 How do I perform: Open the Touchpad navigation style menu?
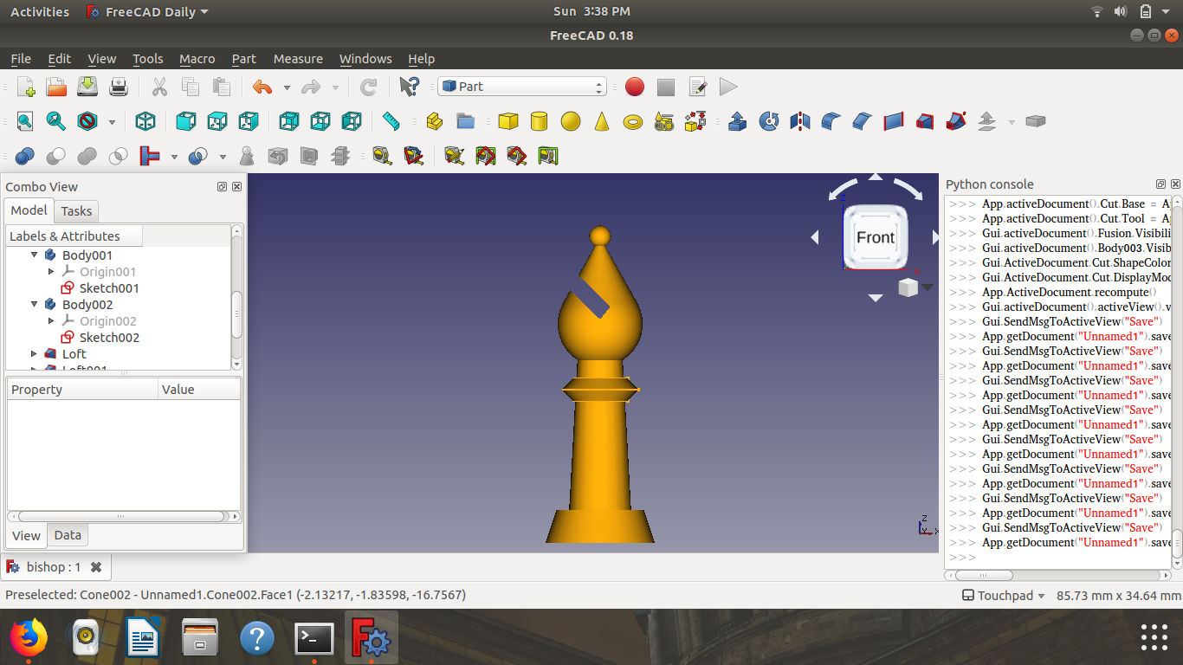click(1004, 596)
